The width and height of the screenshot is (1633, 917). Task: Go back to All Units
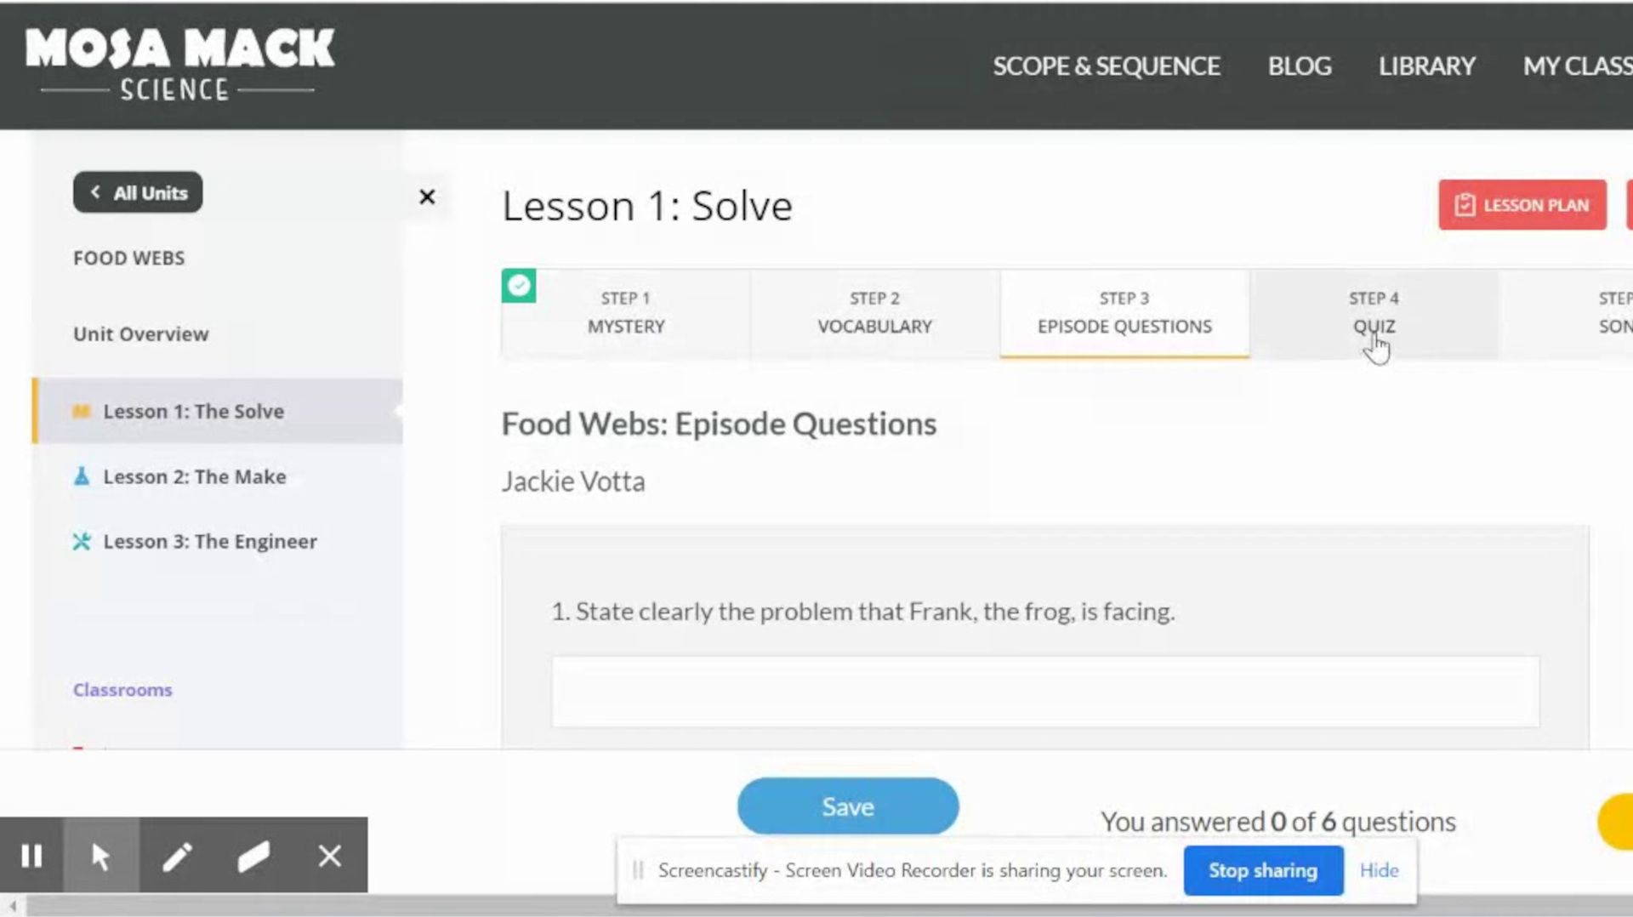[x=138, y=192]
